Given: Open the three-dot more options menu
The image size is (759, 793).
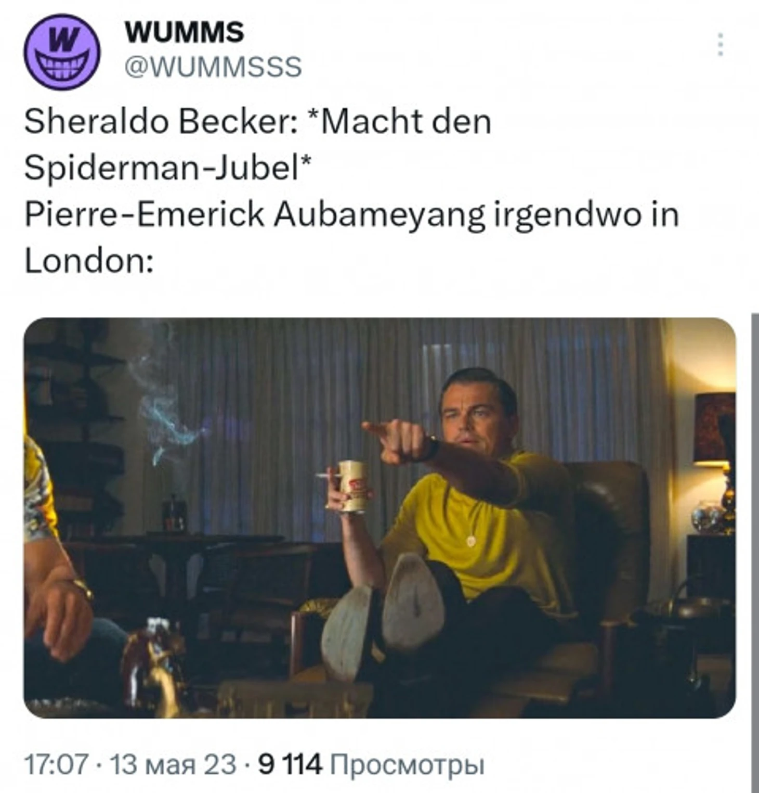Looking at the screenshot, I should (x=721, y=44).
